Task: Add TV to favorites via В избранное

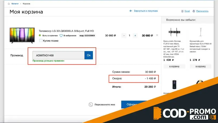Action: (x=70, y=36)
